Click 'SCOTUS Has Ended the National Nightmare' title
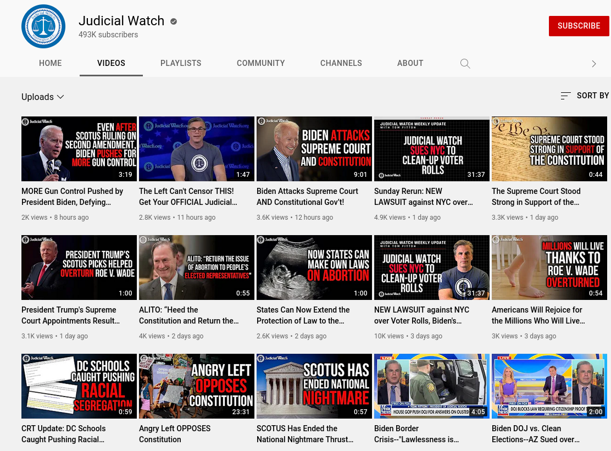 [x=305, y=434]
